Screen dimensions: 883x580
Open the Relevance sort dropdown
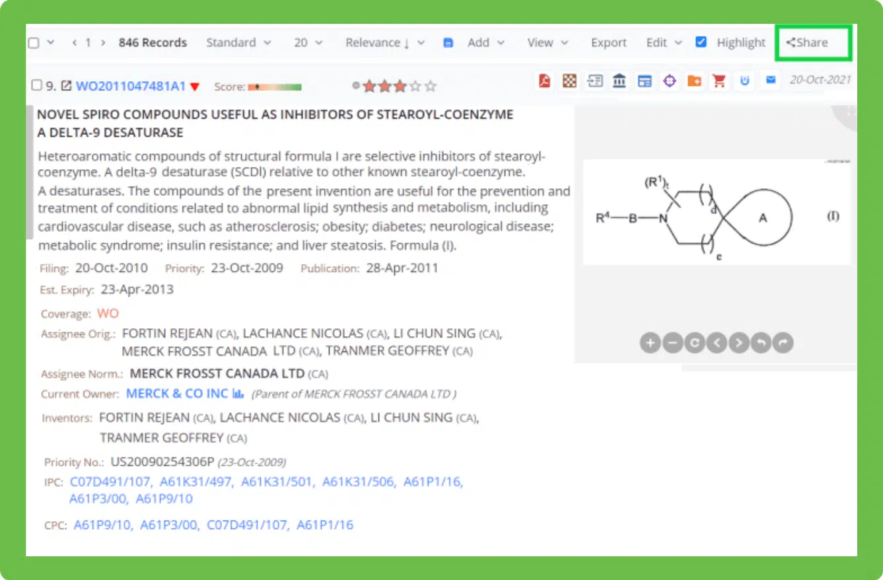coord(384,42)
